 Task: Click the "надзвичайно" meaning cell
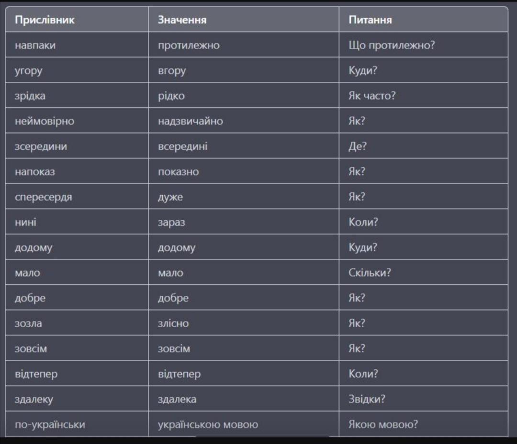(191, 121)
